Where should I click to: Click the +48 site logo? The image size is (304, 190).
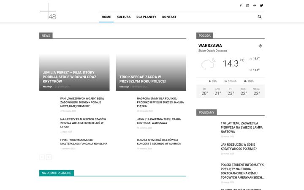click(x=48, y=11)
